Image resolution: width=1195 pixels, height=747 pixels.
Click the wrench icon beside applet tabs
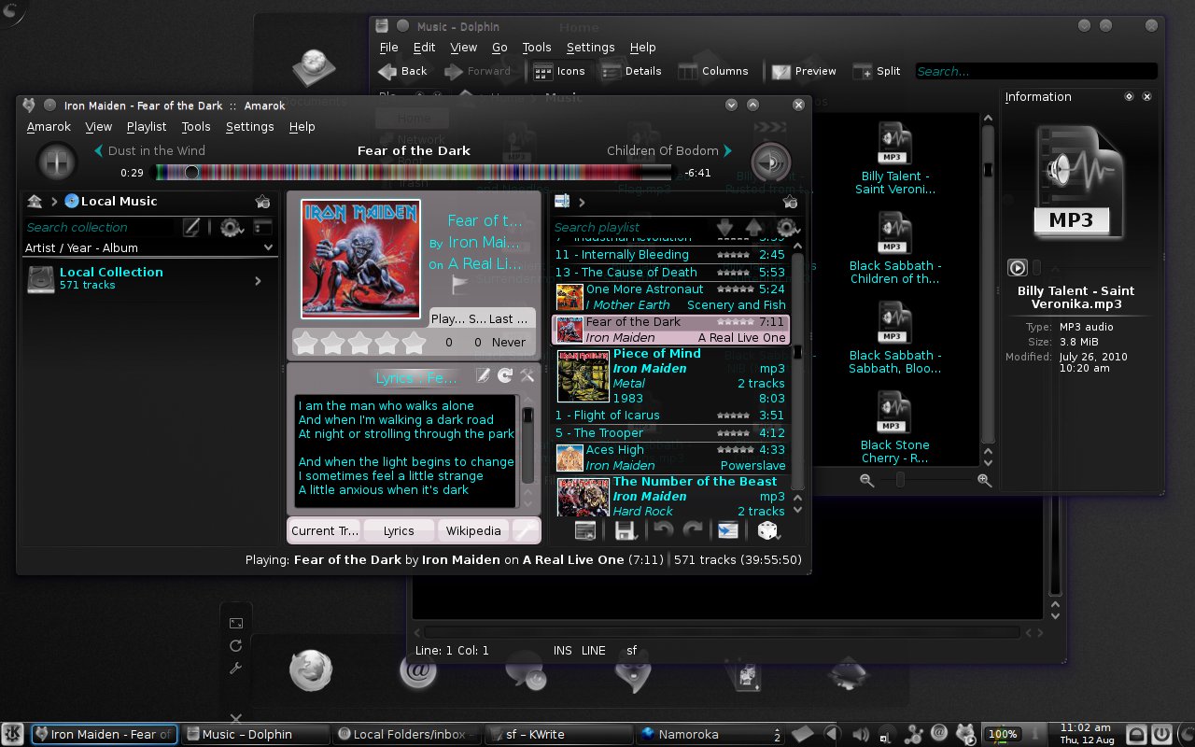pos(527,530)
